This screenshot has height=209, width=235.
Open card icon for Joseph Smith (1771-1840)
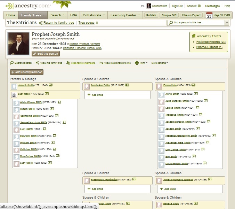click(51, 85)
